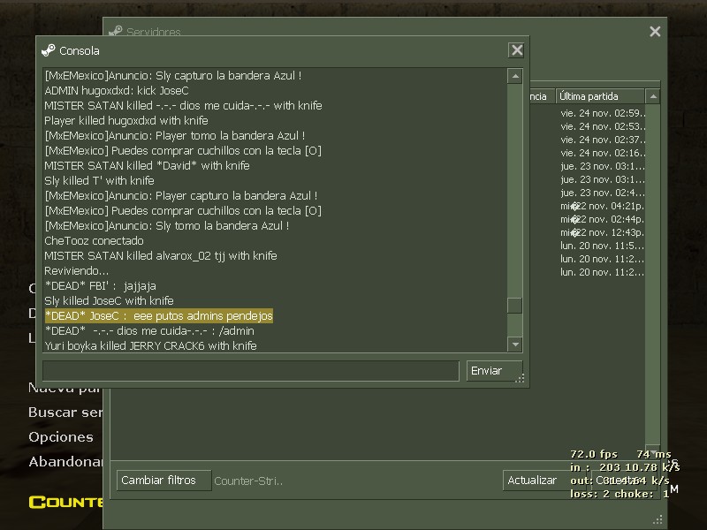Click line 'Player capturo la bandera Azul'

pos(181,195)
